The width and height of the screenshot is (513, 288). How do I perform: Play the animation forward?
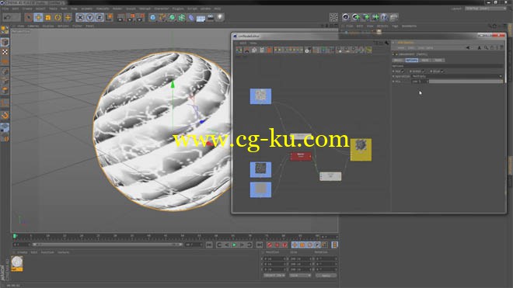[234, 245]
